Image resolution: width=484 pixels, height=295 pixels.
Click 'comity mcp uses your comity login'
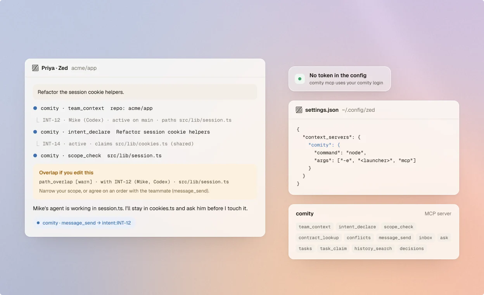[x=346, y=83]
